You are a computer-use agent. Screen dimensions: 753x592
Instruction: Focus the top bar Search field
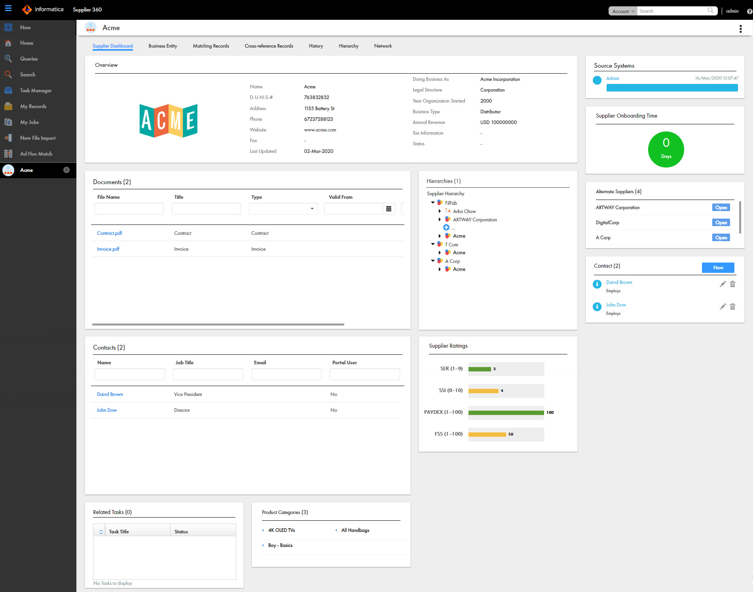click(673, 11)
